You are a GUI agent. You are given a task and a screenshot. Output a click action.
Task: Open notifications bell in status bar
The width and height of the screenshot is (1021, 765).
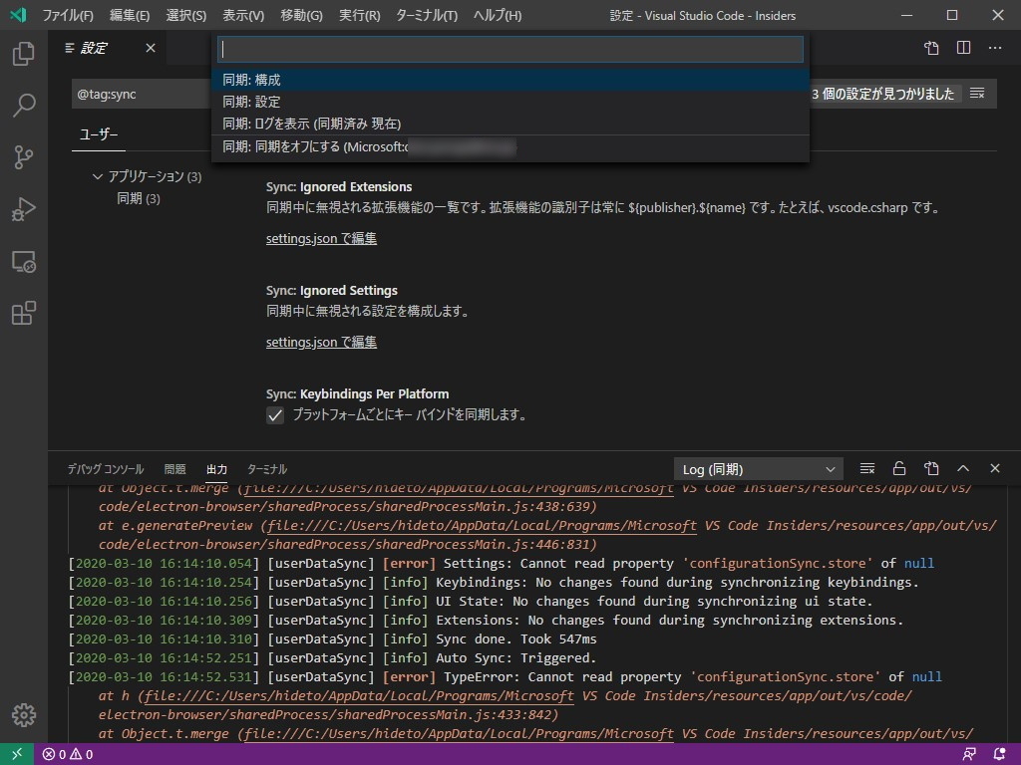click(999, 755)
